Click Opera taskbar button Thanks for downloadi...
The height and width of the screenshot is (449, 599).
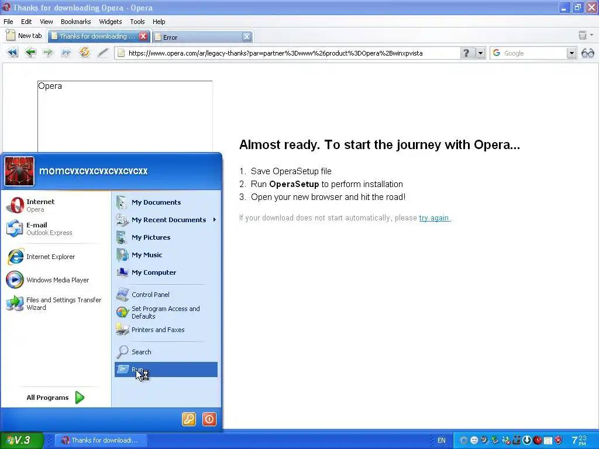tap(101, 440)
